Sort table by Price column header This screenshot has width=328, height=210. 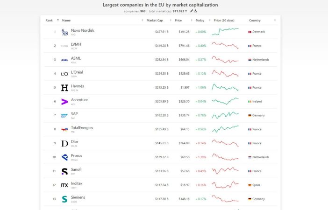pyautogui.click(x=178, y=21)
